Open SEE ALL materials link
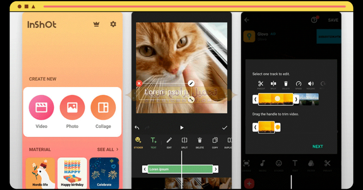This screenshot has height=190, width=363. pyautogui.click(x=108, y=150)
